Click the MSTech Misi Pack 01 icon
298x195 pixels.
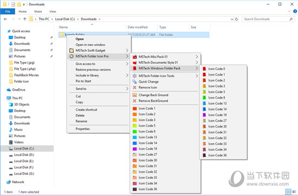point(134,57)
